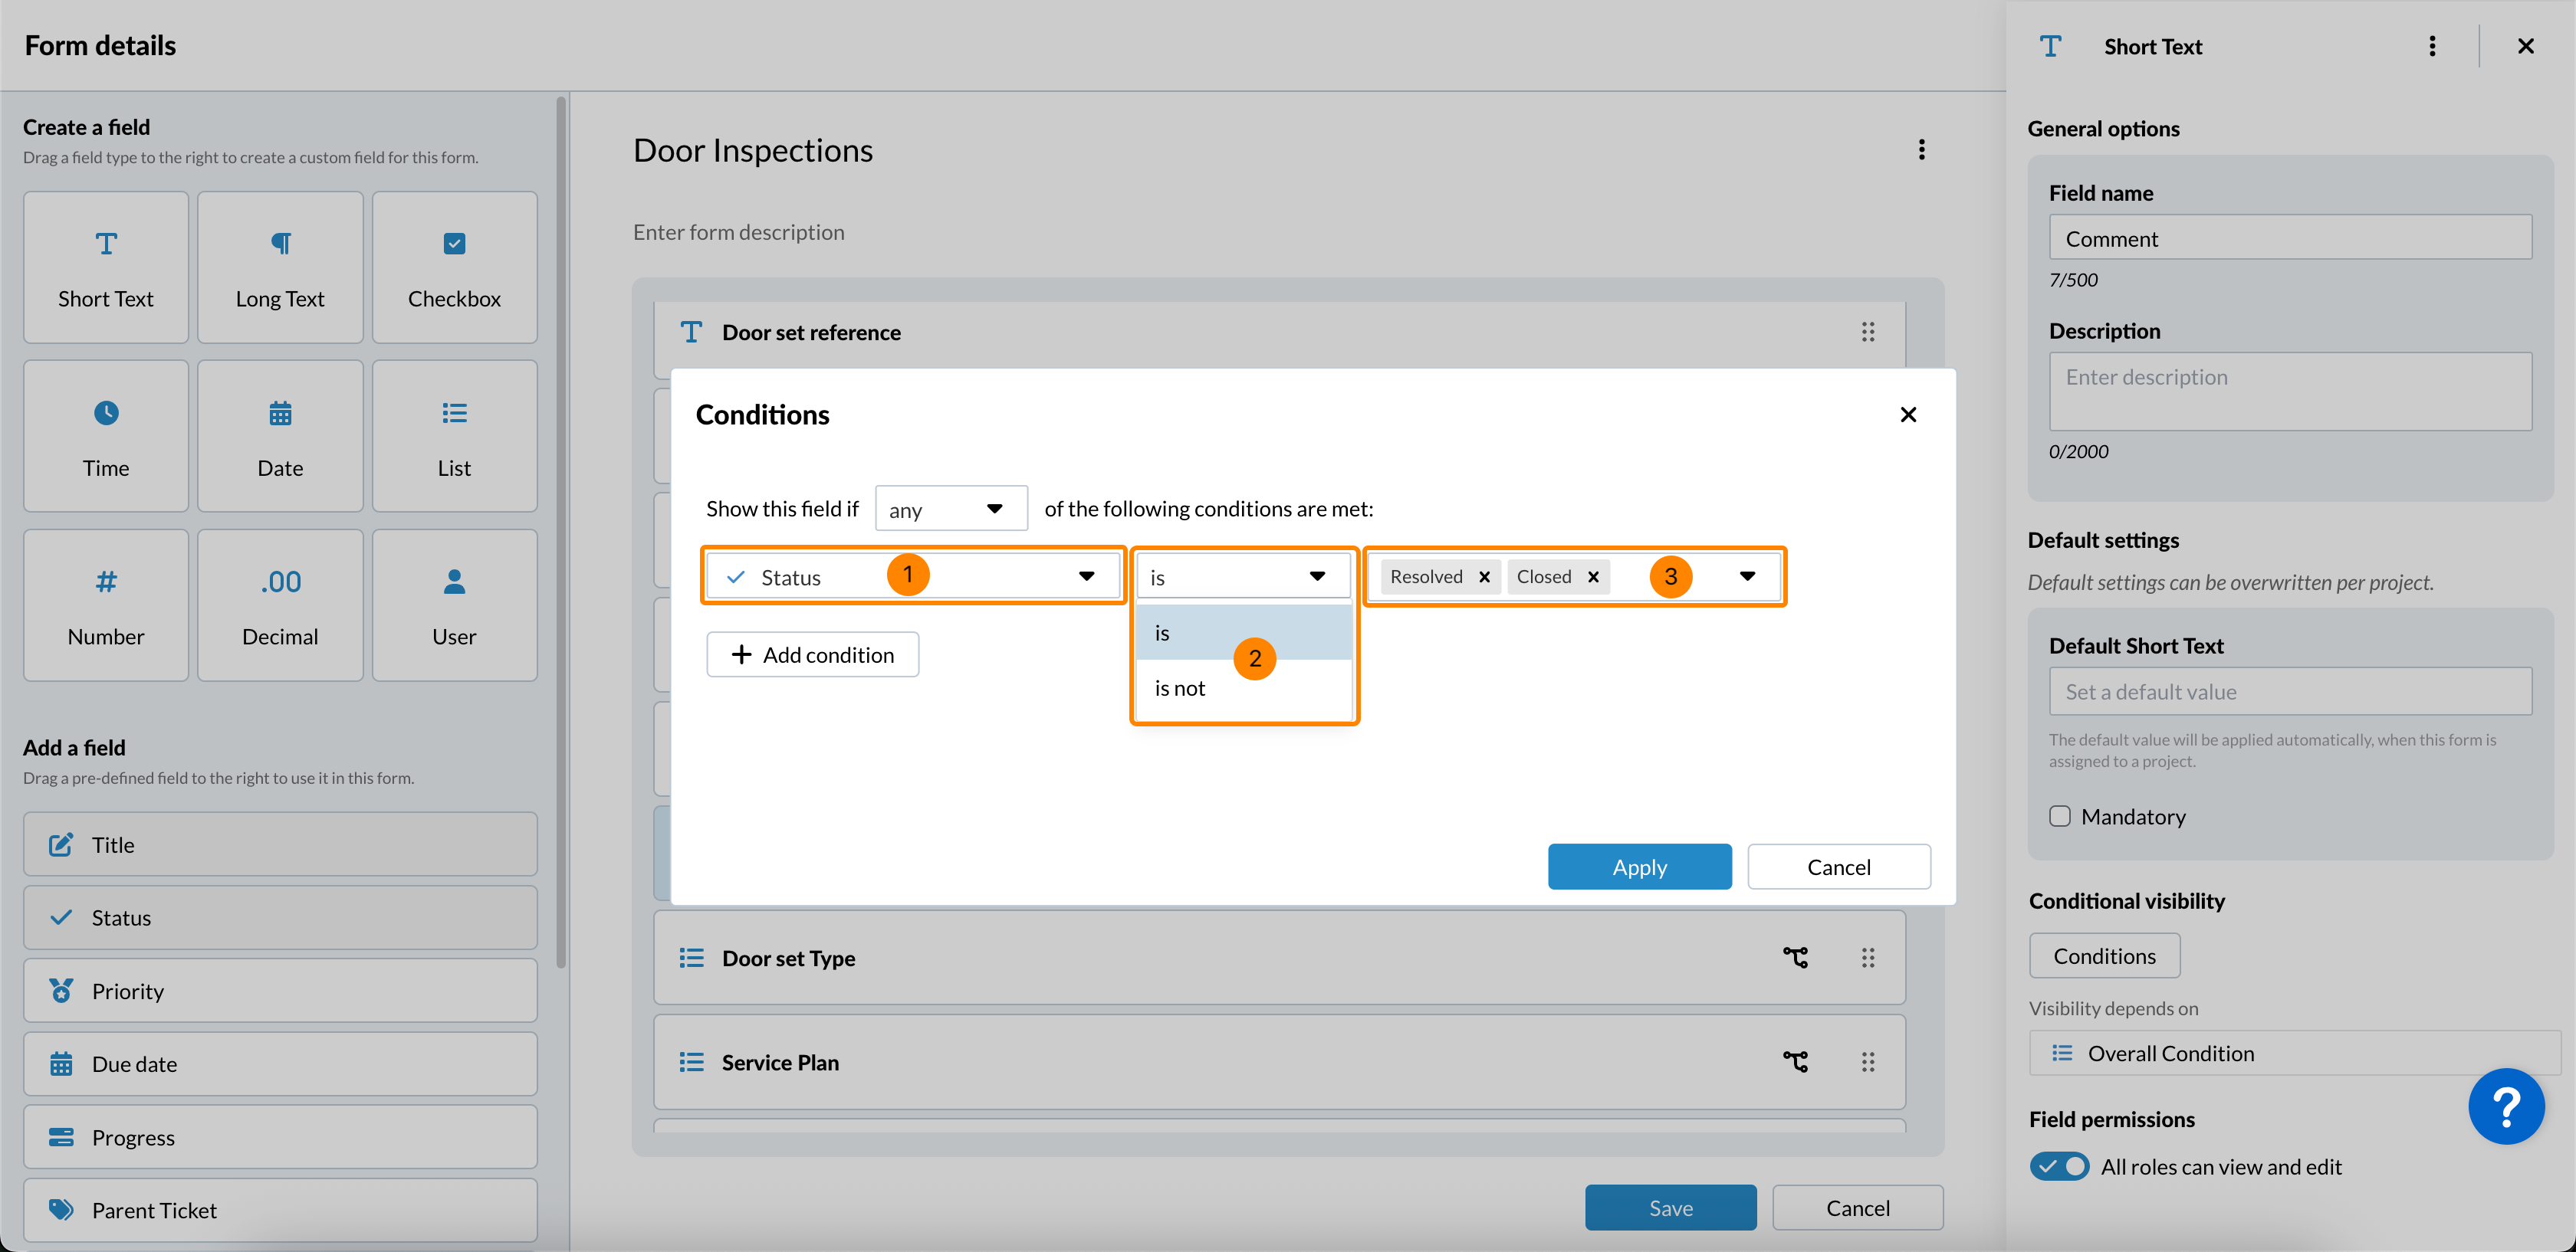Image resolution: width=2576 pixels, height=1252 pixels.
Task: Click the User field type icon
Action: [454, 582]
